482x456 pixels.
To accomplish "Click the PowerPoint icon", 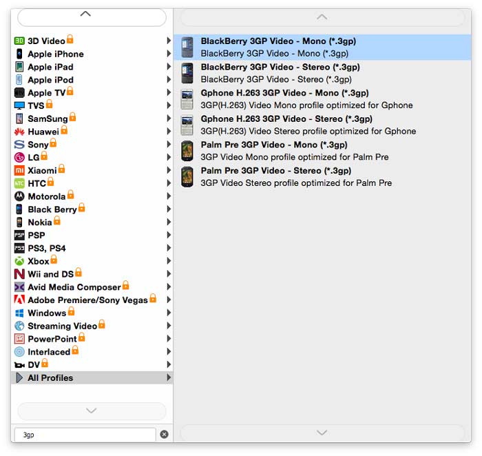I will tap(19, 339).
